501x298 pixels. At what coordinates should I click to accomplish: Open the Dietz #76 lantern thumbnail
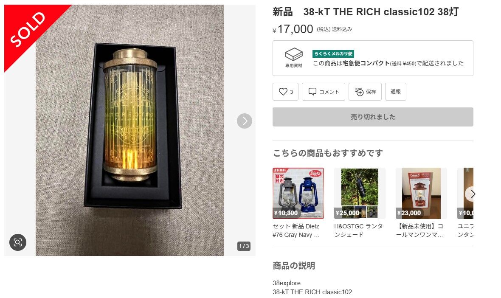(x=298, y=193)
